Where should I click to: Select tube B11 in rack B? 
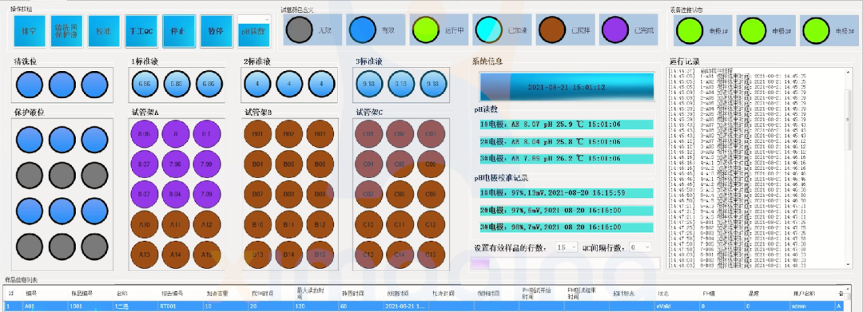click(x=289, y=225)
